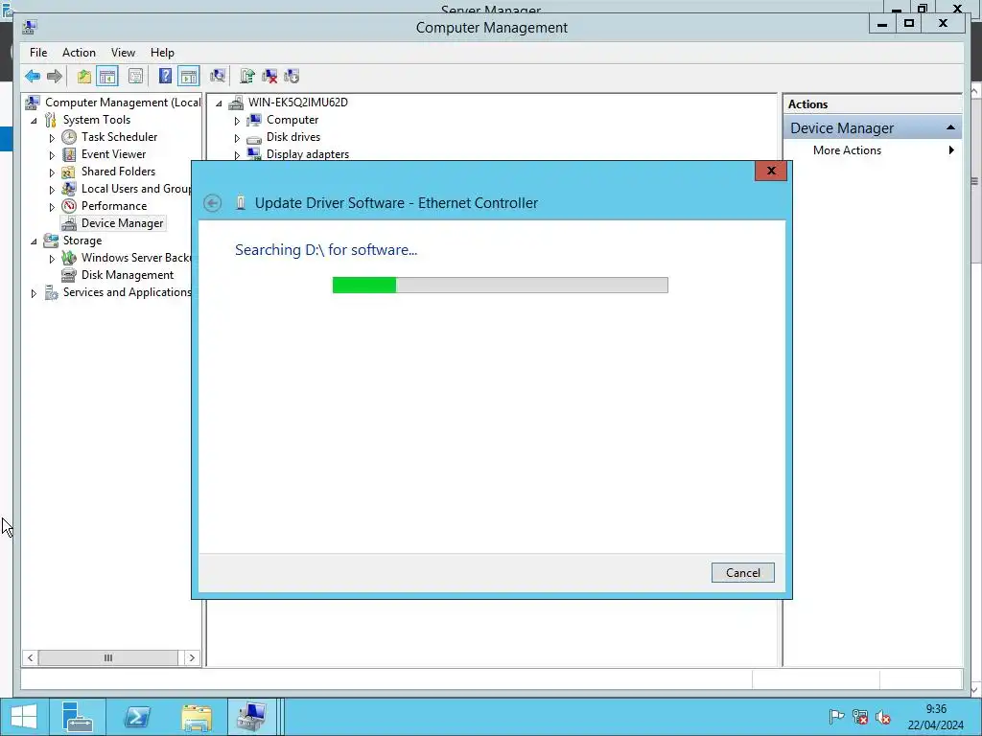
Task: Open the File menu
Action: tap(38, 53)
